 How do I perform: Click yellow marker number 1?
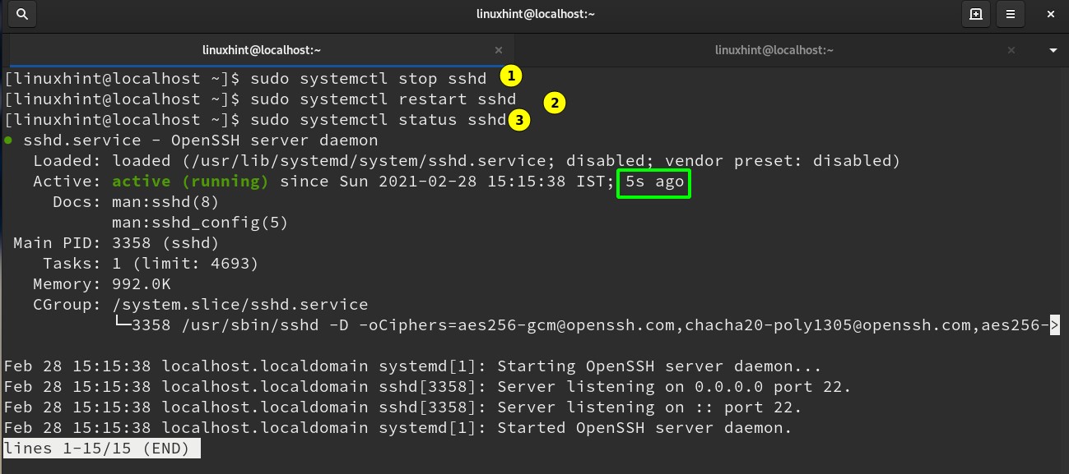click(x=511, y=77)
